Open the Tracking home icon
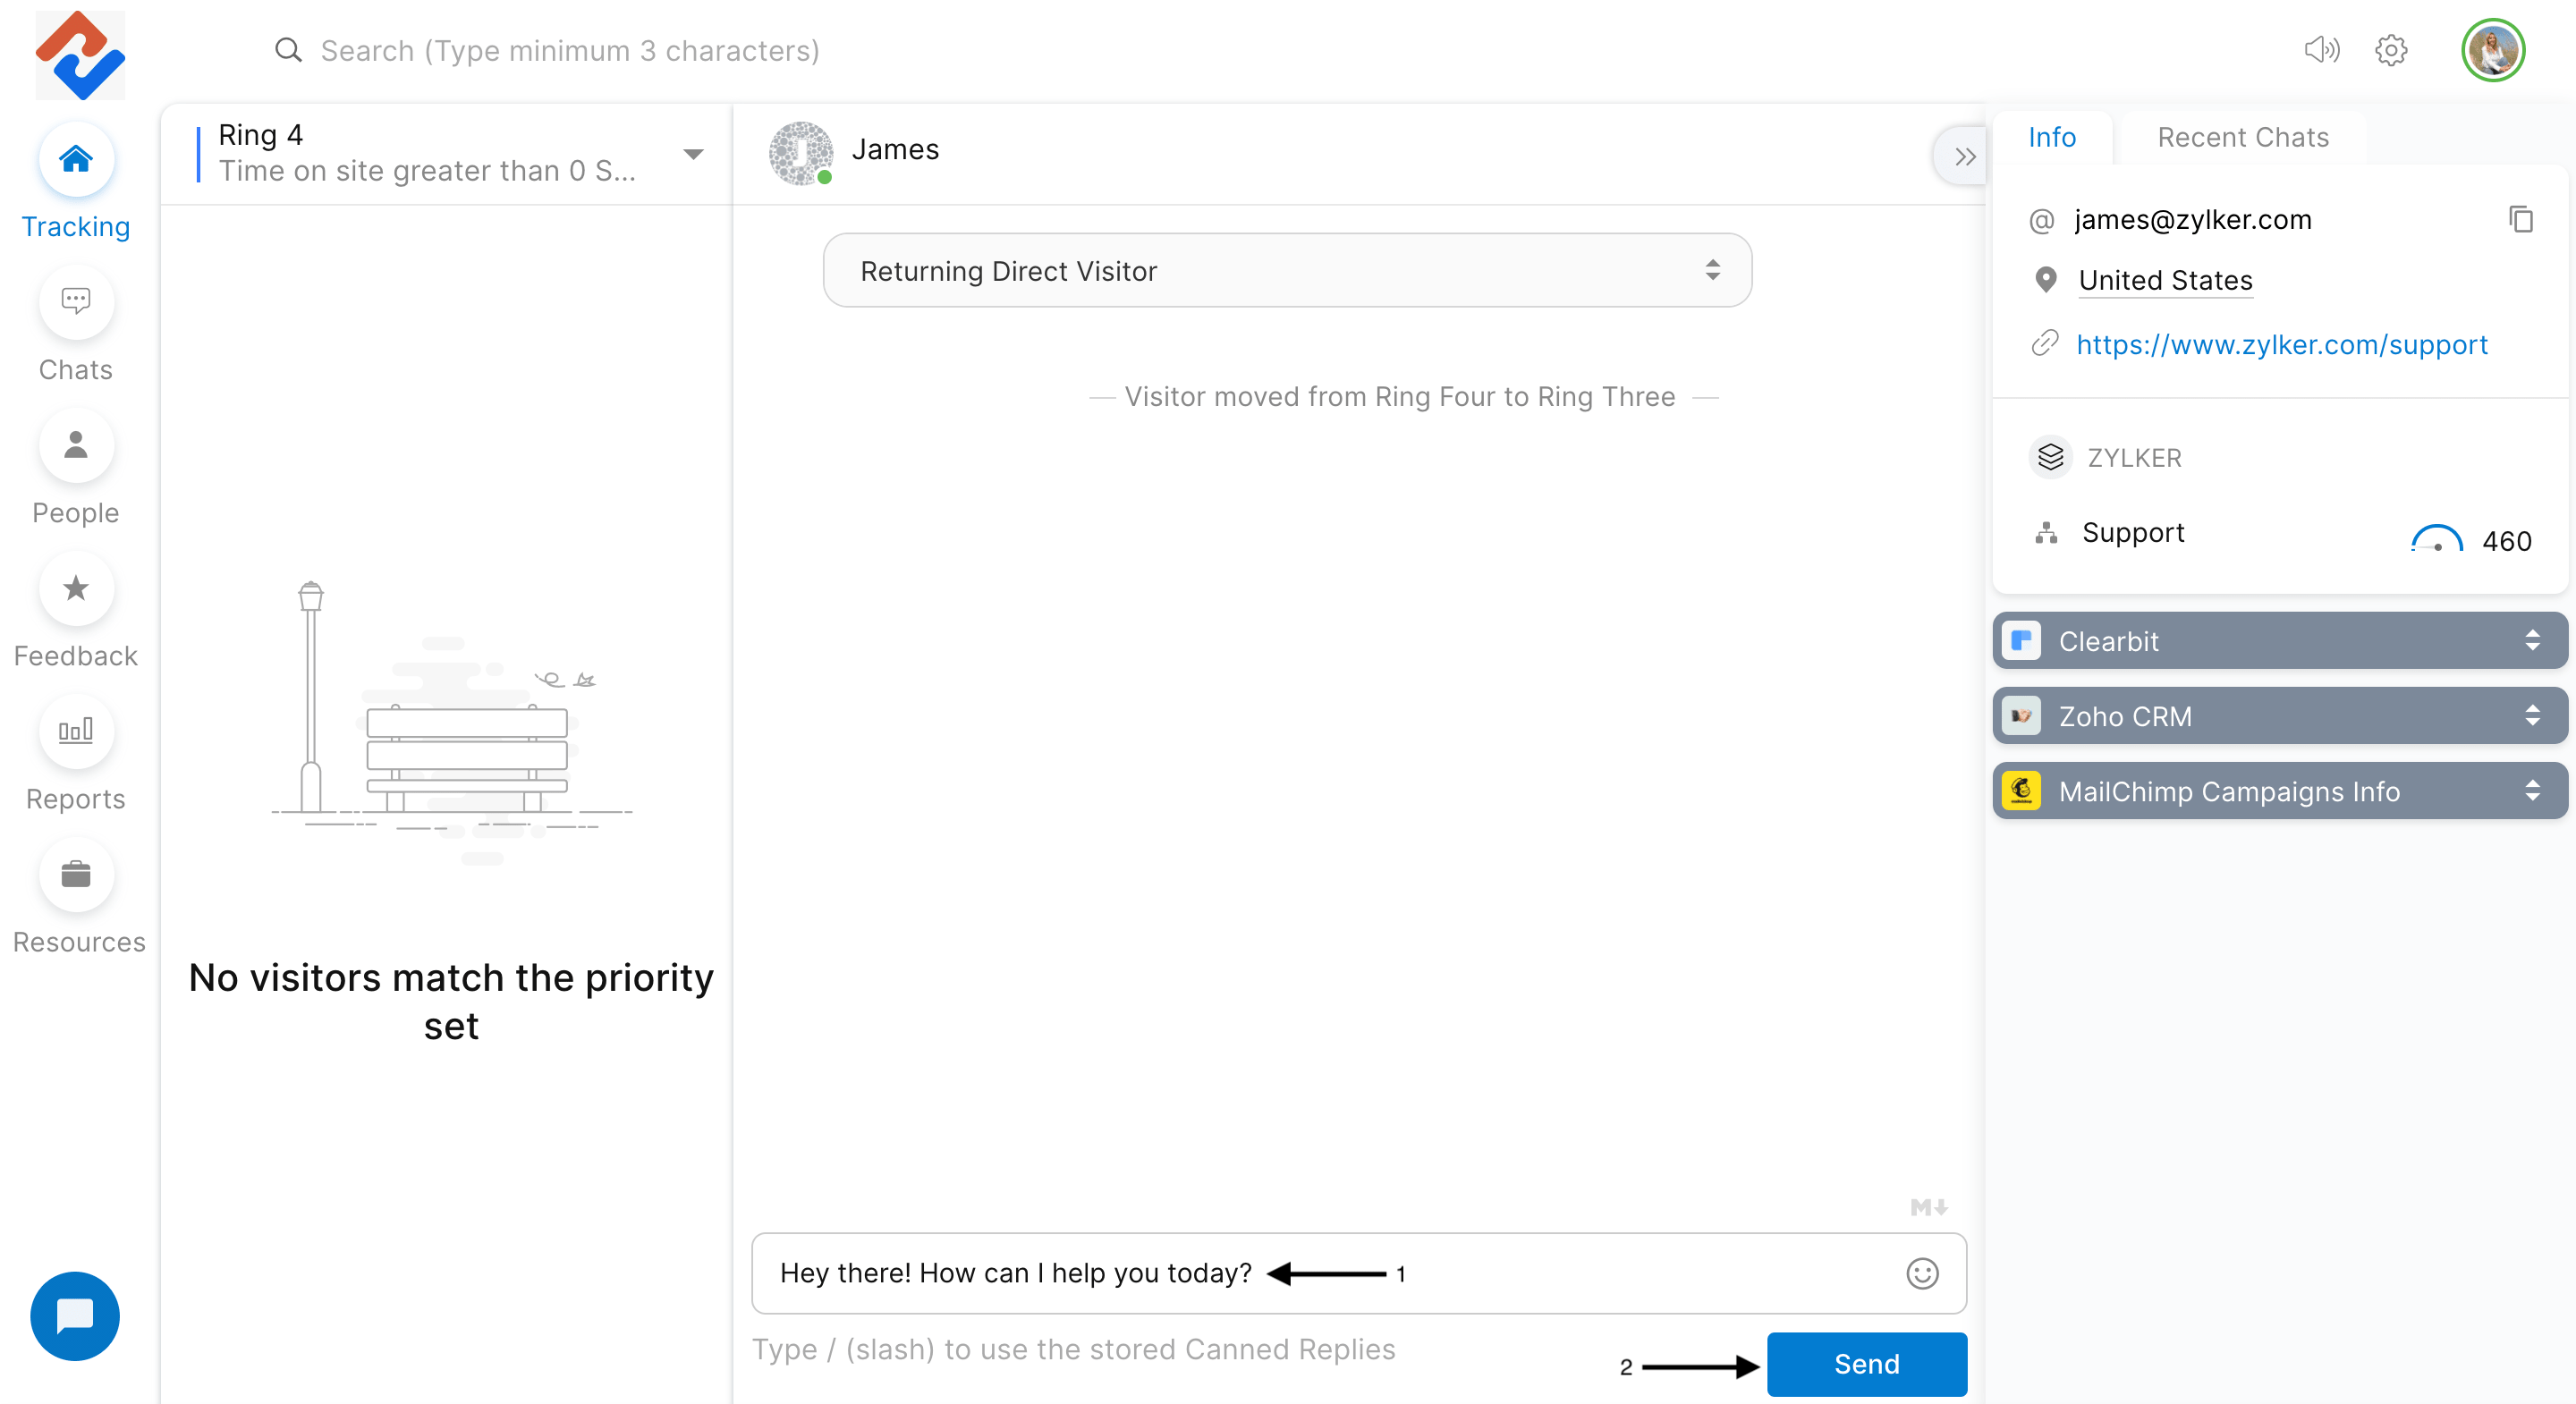 click(76, 160)
